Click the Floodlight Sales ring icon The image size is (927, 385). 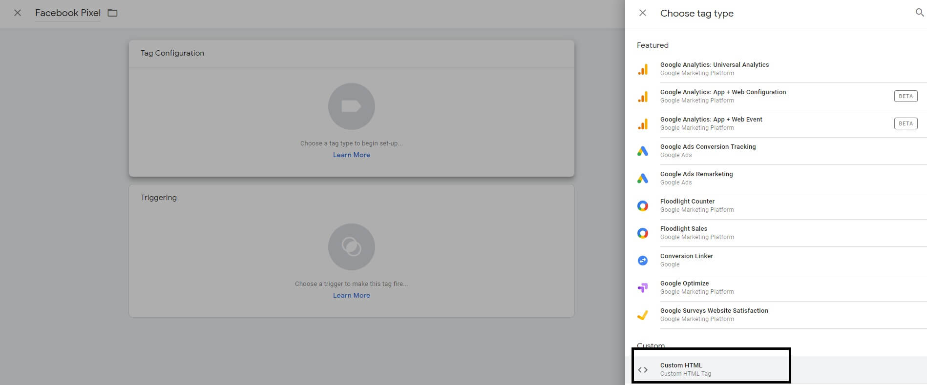pyautogui.click(x=643, y=233)
